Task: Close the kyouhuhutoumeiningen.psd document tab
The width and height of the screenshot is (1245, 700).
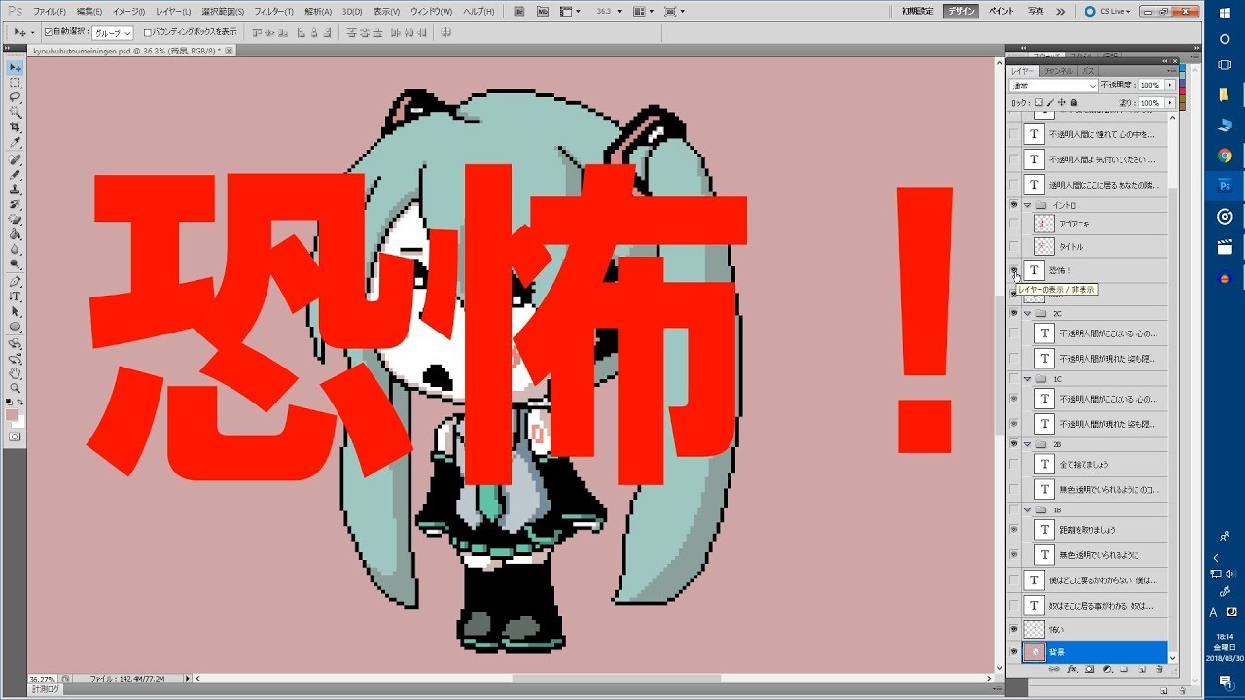Action: pyautogui.click(x=230, y=50)
